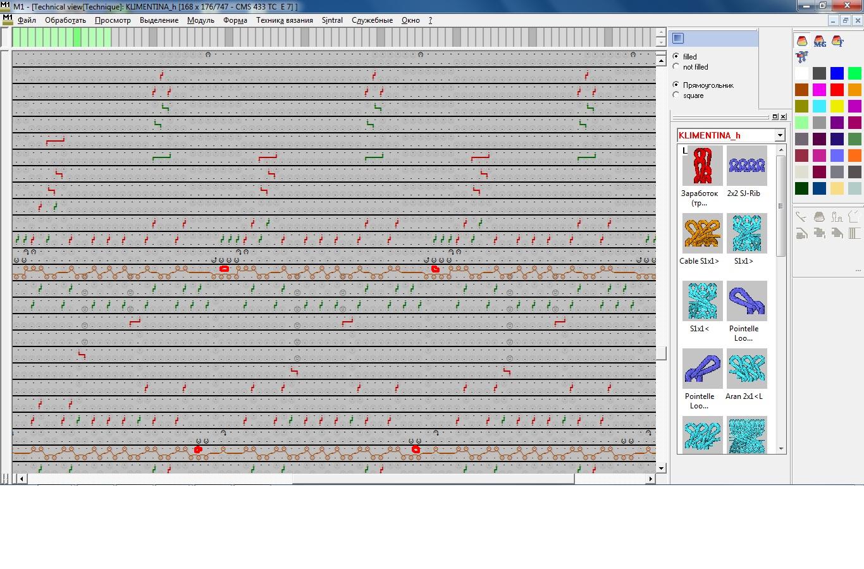Click the blue gradient rectangle tool icon

click(678, 38)
